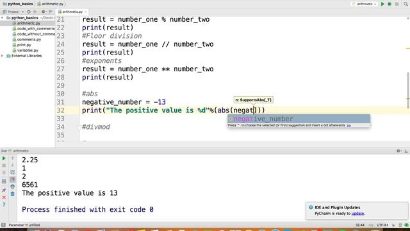
Task: Click the 32:44 cursor position indicator
Action: pos(360,225)
